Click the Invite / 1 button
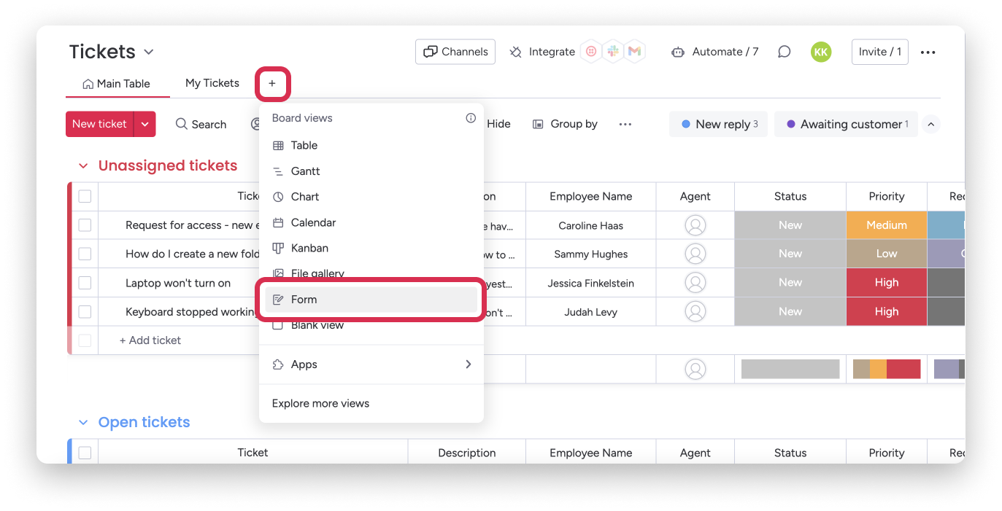 [x=880, y=52]
